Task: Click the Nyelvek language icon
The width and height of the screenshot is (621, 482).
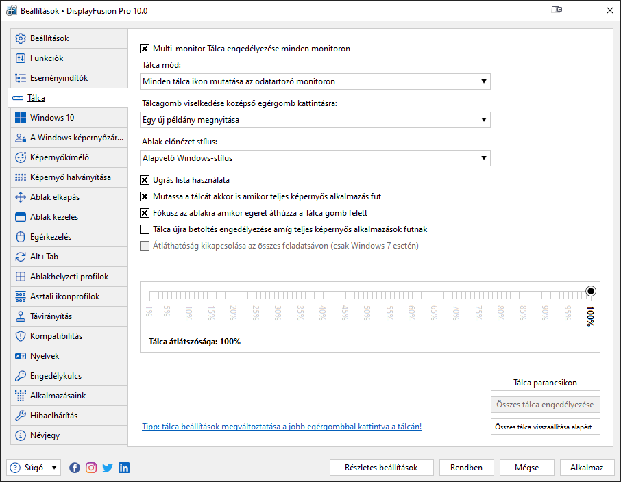Action: pyautogui.click(x=20, y=356)
